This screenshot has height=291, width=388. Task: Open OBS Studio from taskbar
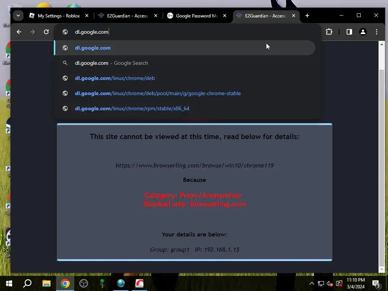click(x=84, y=283)
